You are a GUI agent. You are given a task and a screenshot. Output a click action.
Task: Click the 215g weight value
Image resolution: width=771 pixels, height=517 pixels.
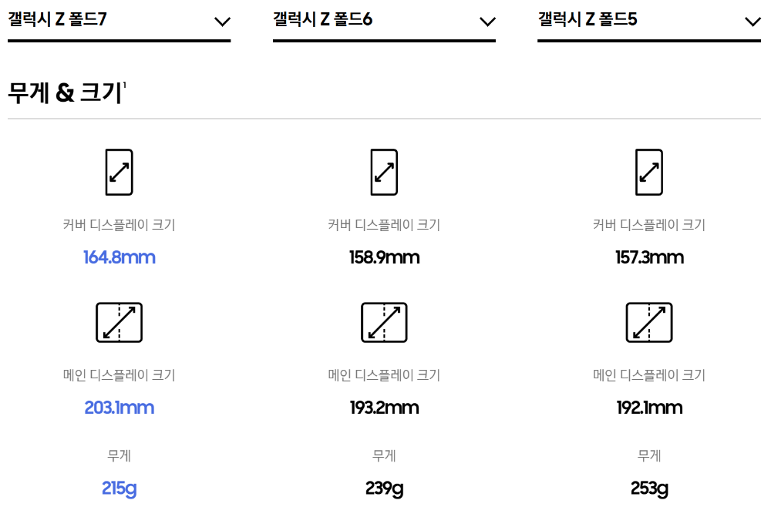(119, 488)
